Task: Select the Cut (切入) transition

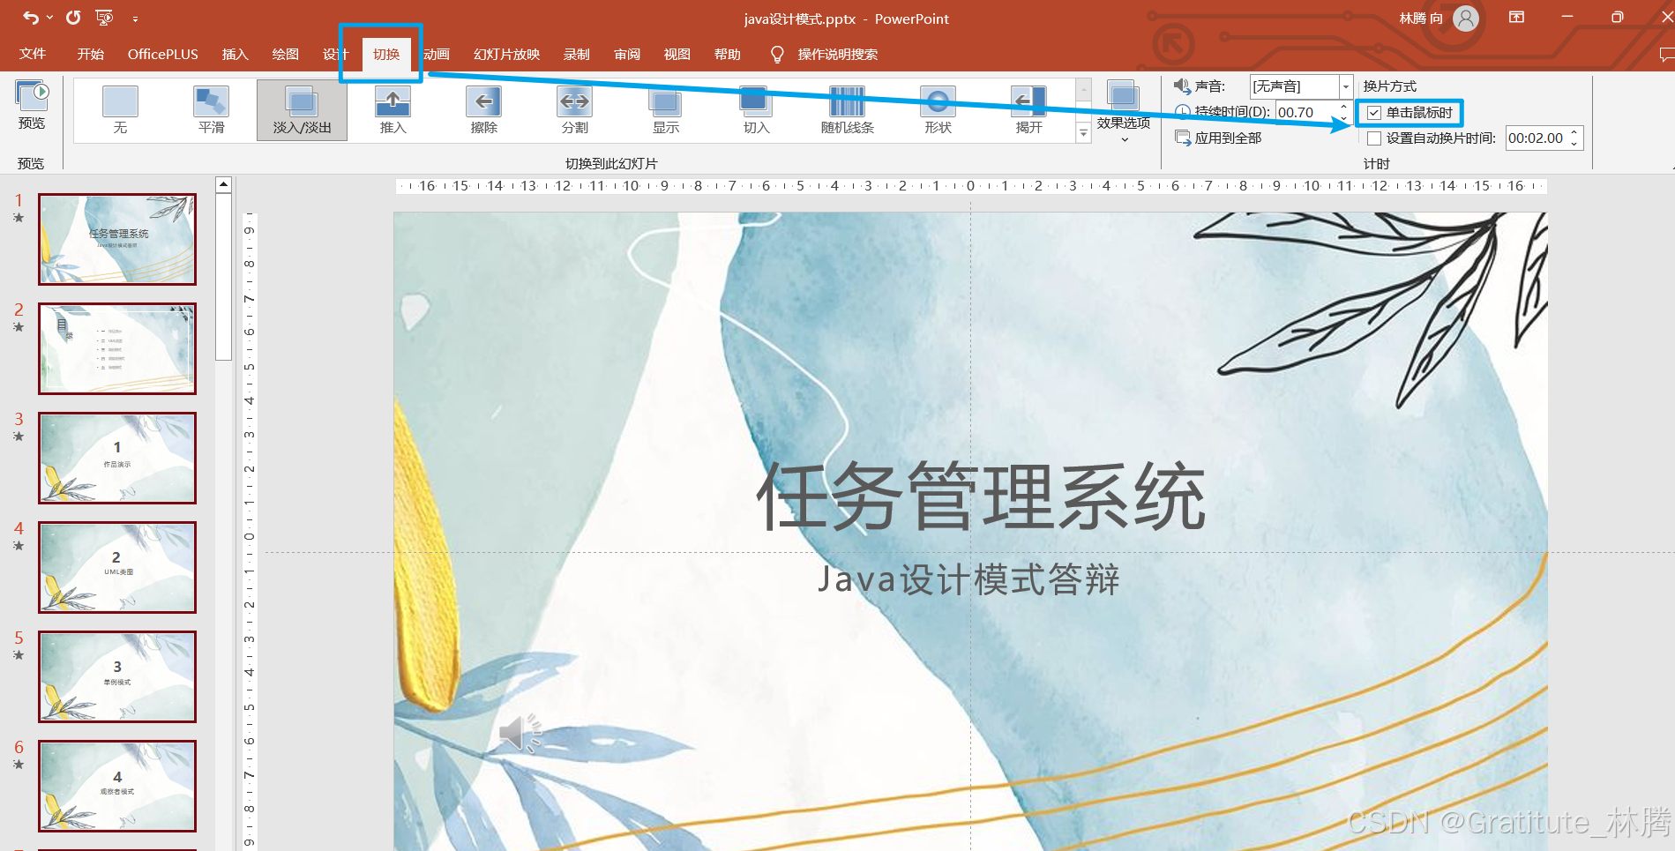Action: click(x=756, y=110)
